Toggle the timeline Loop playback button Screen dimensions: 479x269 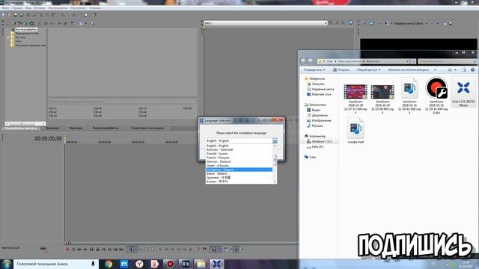point(73,250)
